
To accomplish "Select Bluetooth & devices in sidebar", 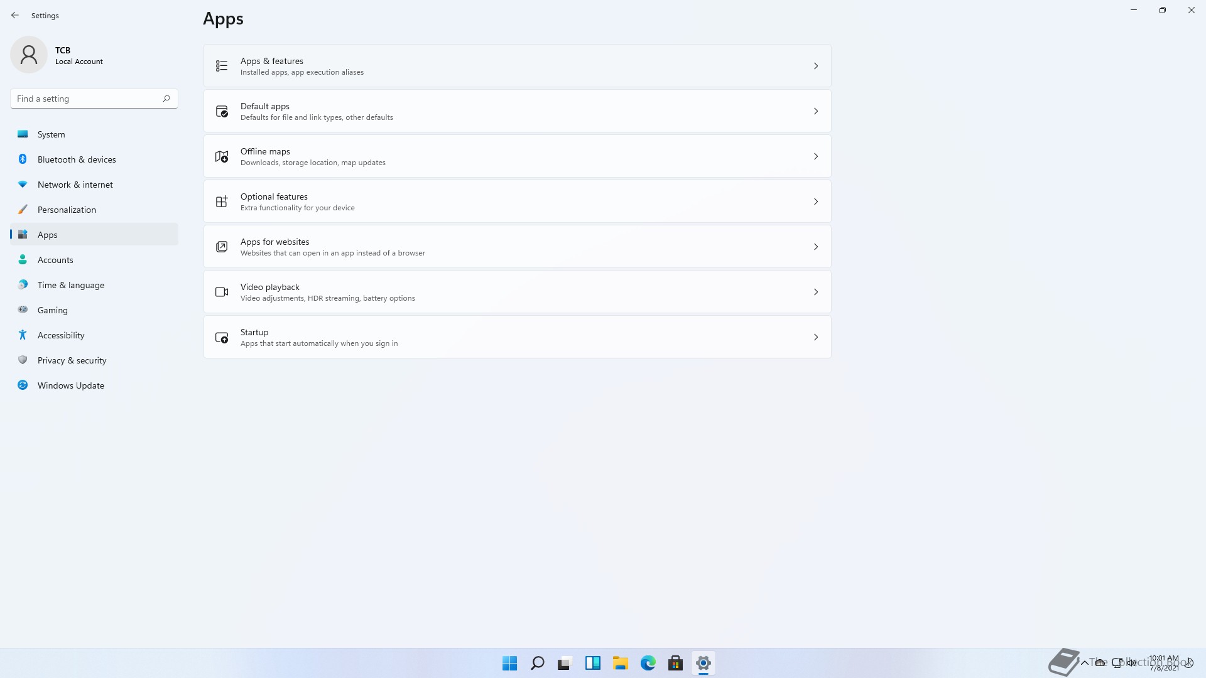I will [x=94, y=159].
